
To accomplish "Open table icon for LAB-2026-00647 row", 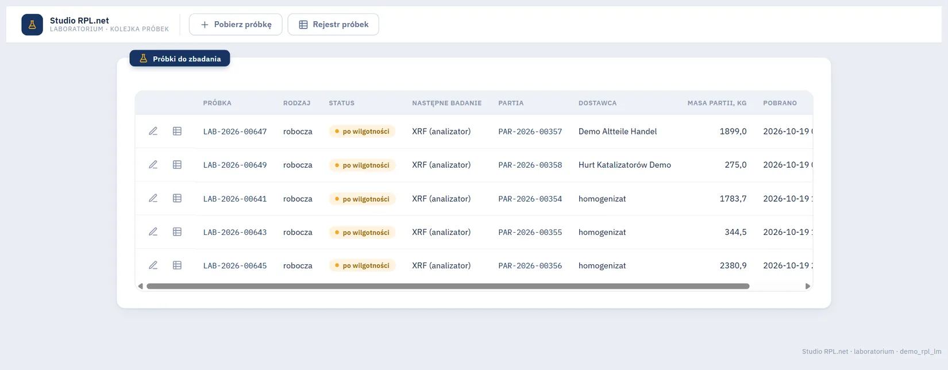I will (177, 131).
